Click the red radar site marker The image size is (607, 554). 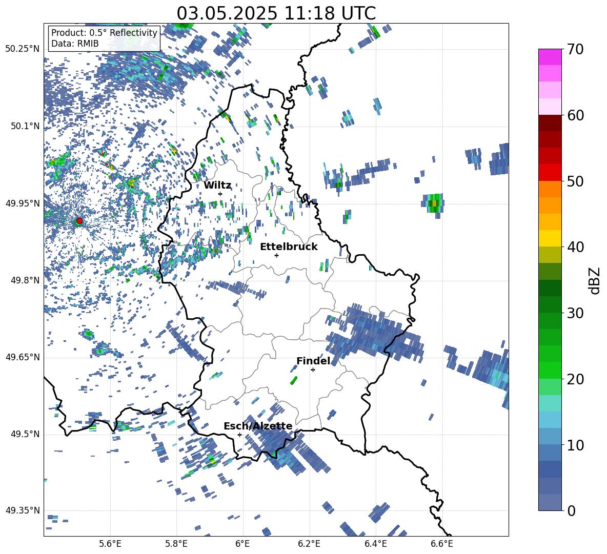(x=79, y=220)
